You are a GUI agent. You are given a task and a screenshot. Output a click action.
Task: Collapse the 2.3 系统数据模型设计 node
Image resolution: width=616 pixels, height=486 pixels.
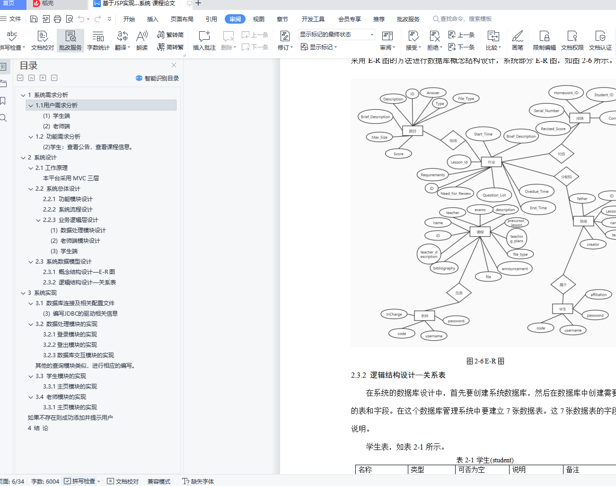(31, 262)
